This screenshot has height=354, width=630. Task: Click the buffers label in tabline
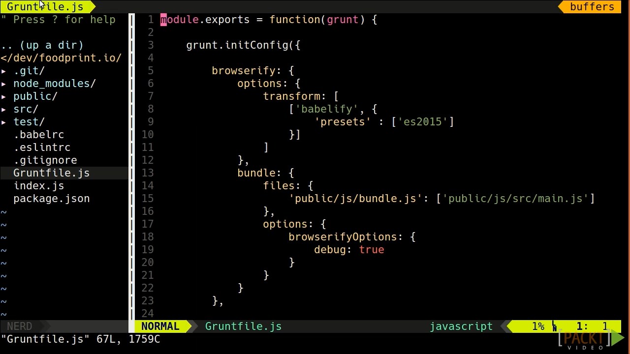pos(592,7)
